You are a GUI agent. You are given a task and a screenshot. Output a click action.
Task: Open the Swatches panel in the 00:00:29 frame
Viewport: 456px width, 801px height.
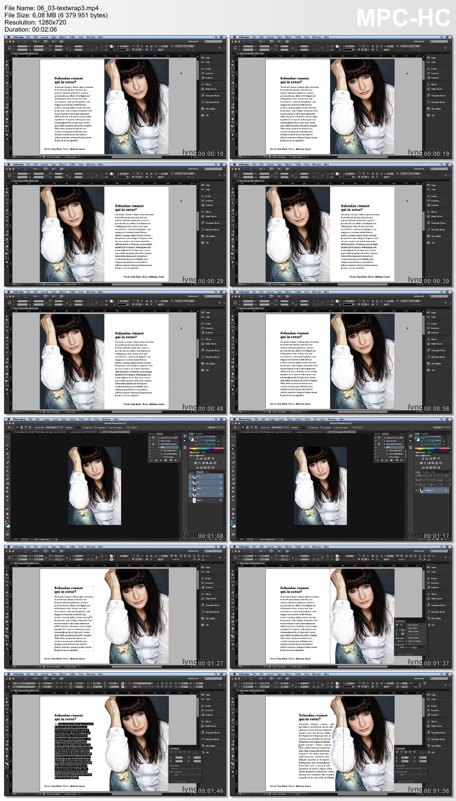208,201
